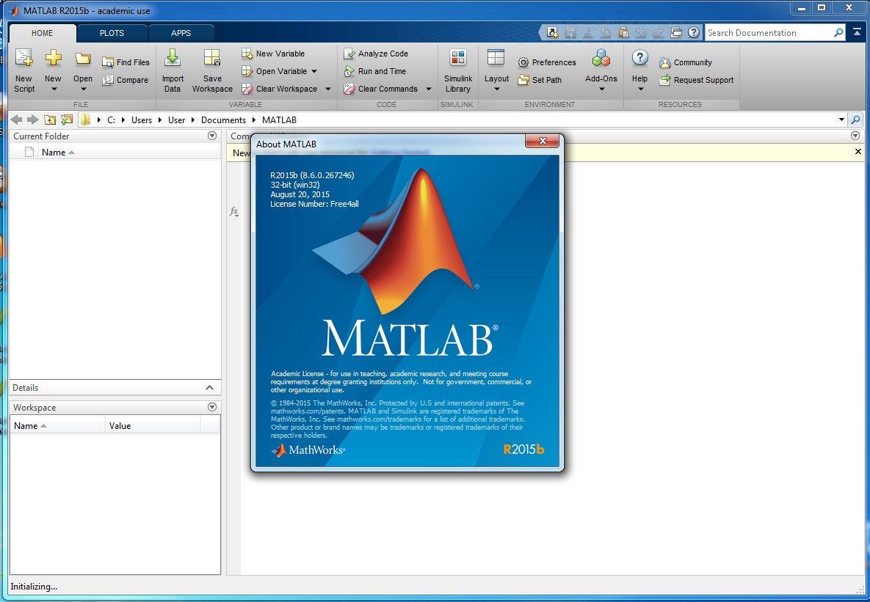Expand the Help dropdown arrow

click(640, 89)
